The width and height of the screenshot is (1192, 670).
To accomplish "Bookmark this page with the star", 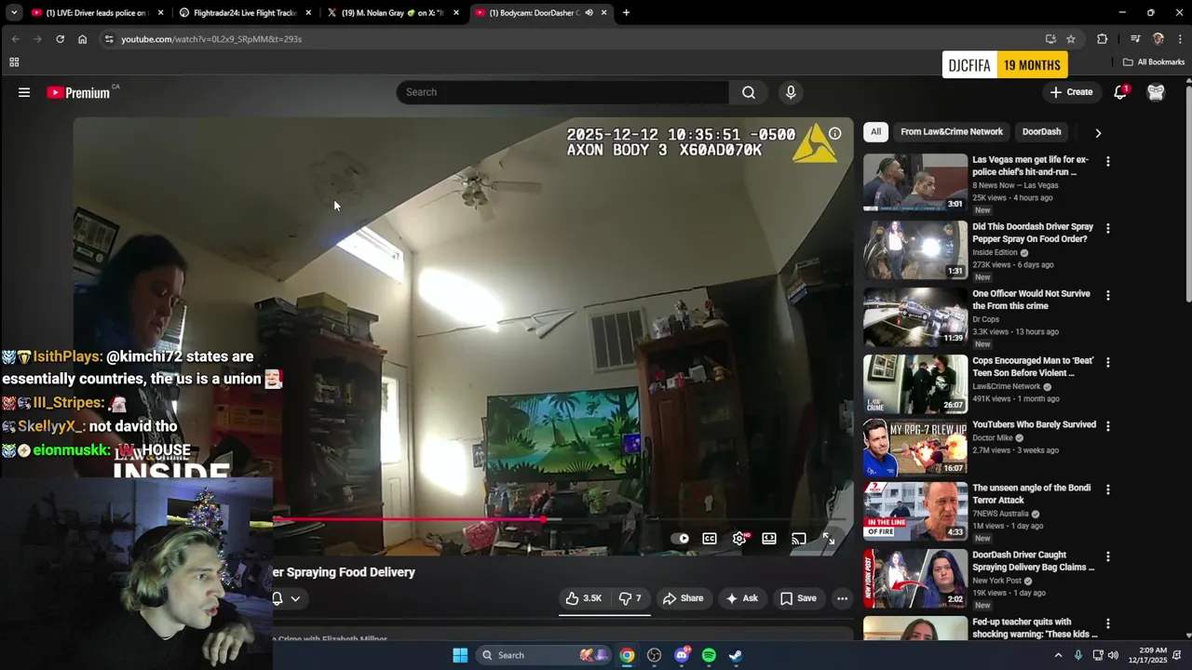I will point(1071,39).
